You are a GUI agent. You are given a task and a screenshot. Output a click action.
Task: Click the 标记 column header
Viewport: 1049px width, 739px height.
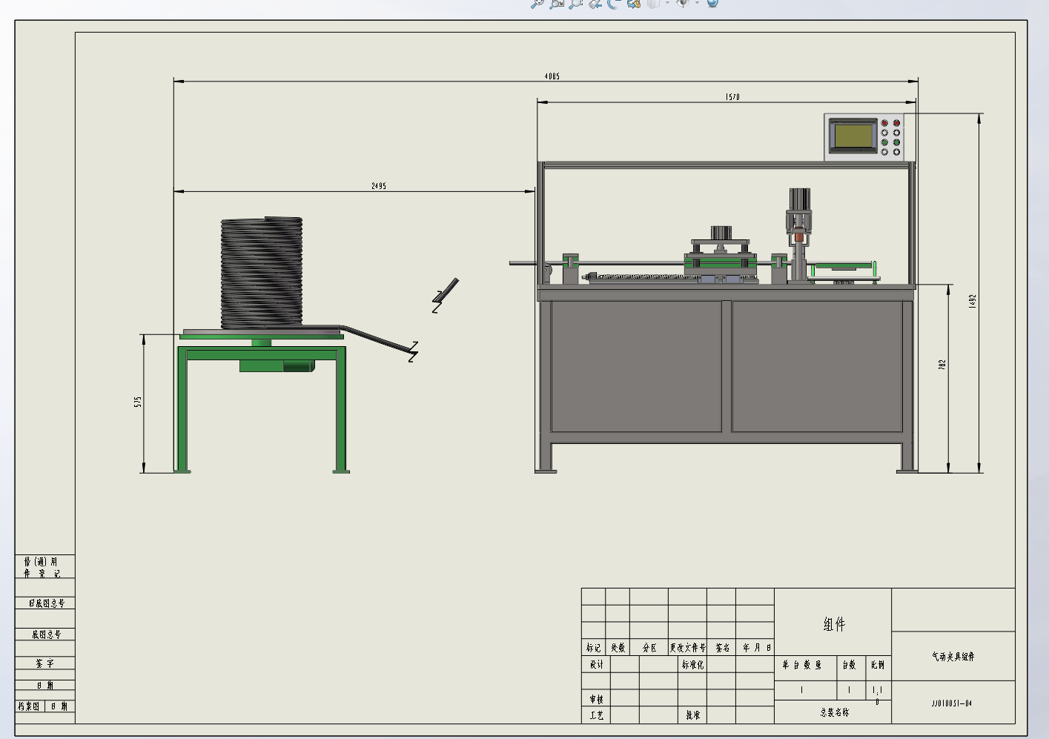[594, 648]
